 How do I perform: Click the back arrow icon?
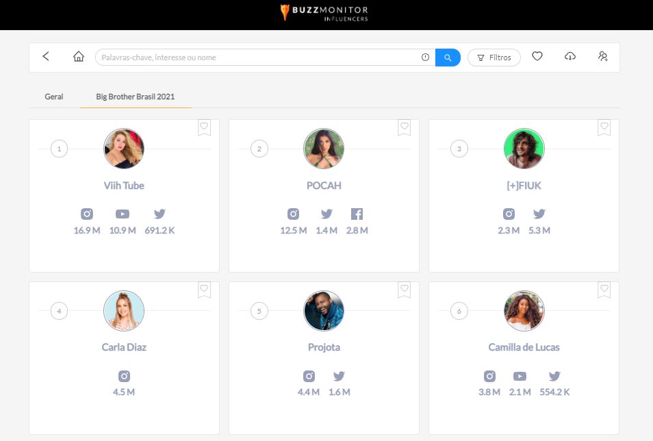pyautogui.click(x=46, y=57)
